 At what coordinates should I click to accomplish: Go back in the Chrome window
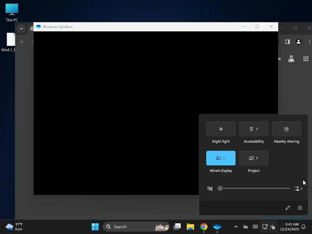coord(22,42)
